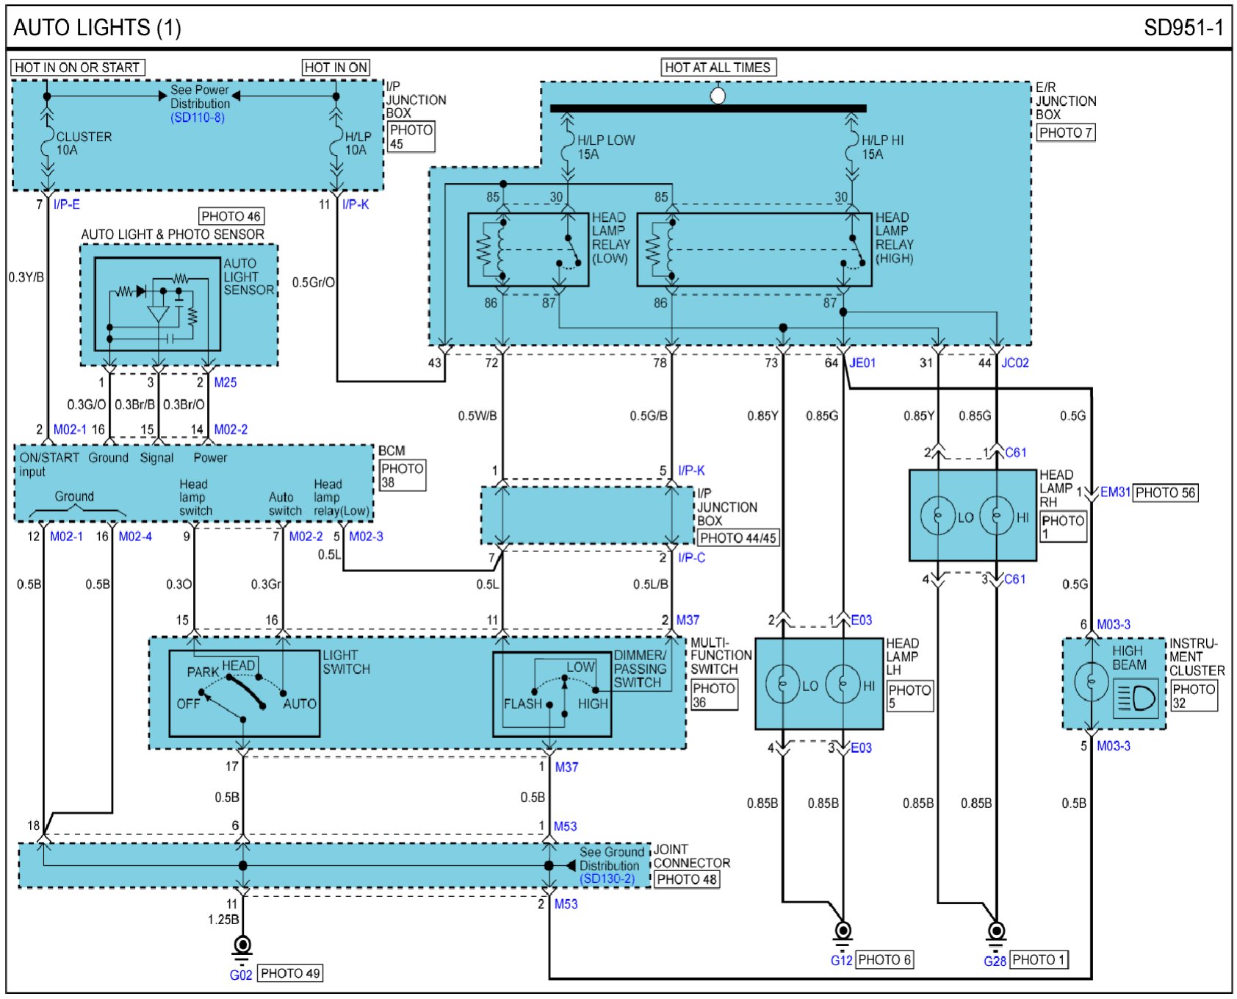This screenshot has width=1237, height=999.
Task: Click the 0.5W/B wire label
Action: pyautogui.click(x=477, y=416)
